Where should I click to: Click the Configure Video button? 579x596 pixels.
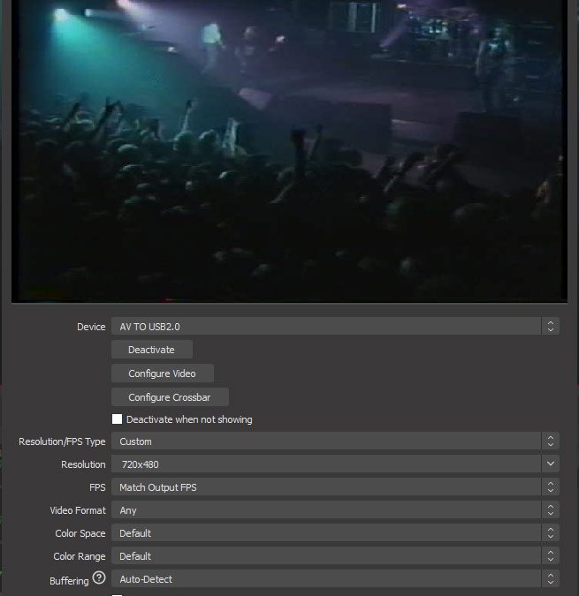tap(163, 373)
